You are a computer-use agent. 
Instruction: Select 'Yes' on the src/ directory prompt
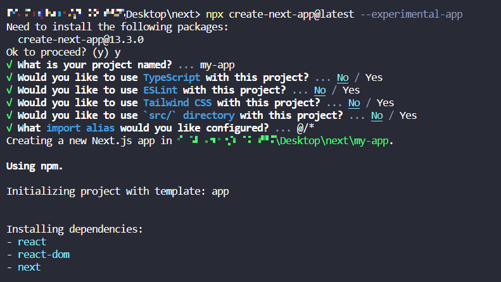(x=408, y=116)
